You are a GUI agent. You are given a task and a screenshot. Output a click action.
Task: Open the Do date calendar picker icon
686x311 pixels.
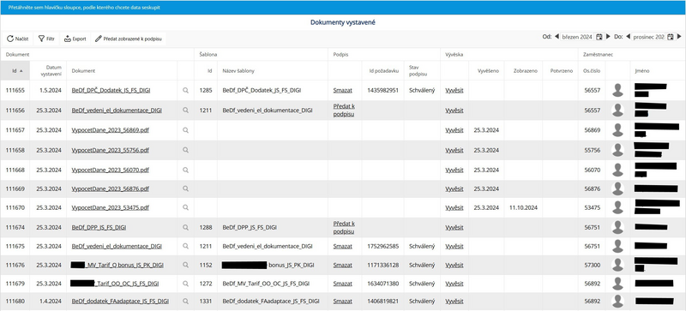point(670,37)
